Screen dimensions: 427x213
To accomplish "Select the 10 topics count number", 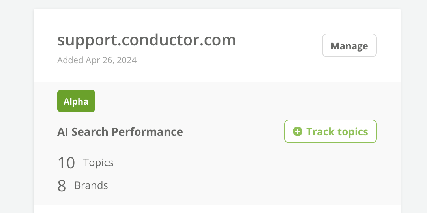I will point(66,163).
